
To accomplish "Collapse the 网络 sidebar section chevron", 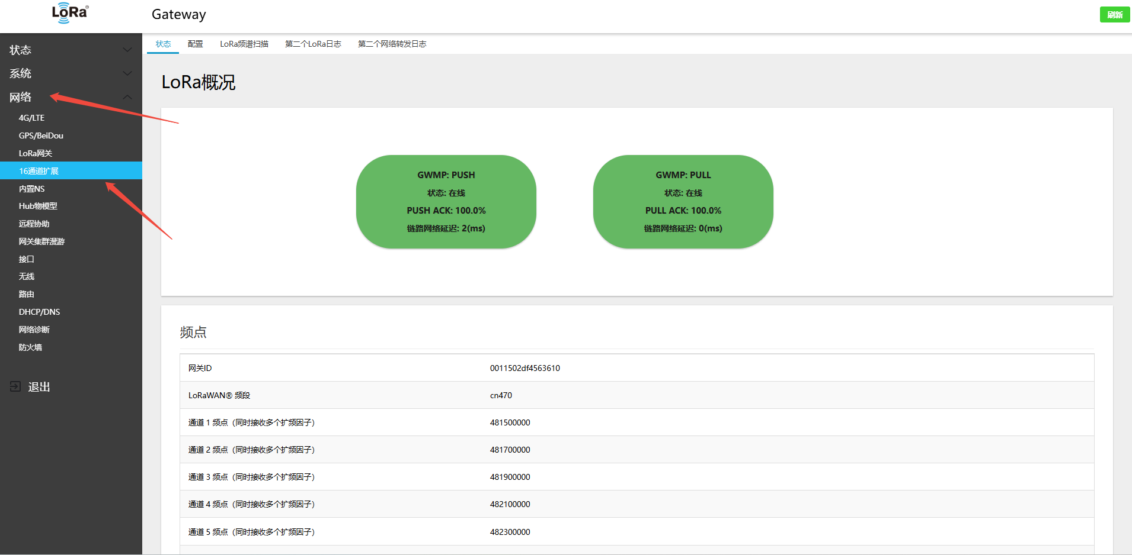I will click(x=127, y=97).
